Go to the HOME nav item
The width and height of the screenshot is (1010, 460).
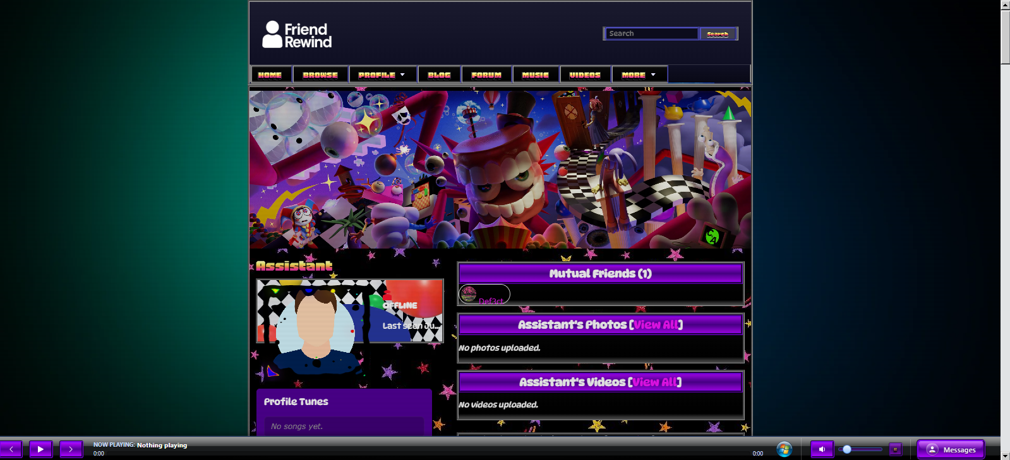[x=270, y=74]
